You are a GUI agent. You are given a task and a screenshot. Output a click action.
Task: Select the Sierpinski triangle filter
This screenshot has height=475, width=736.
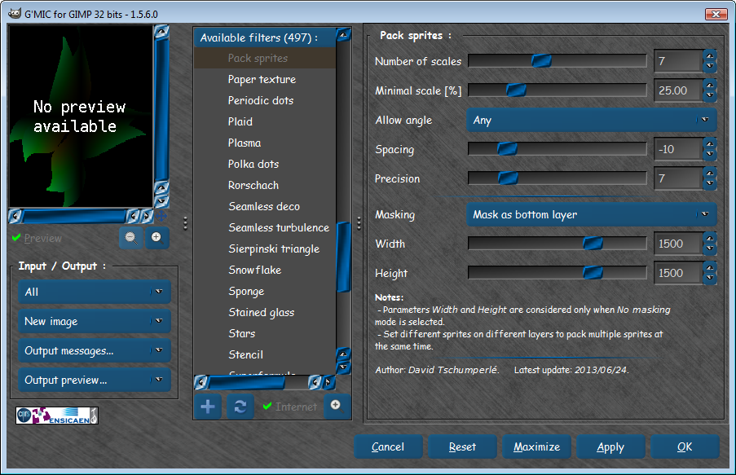[x=265, y=248]
